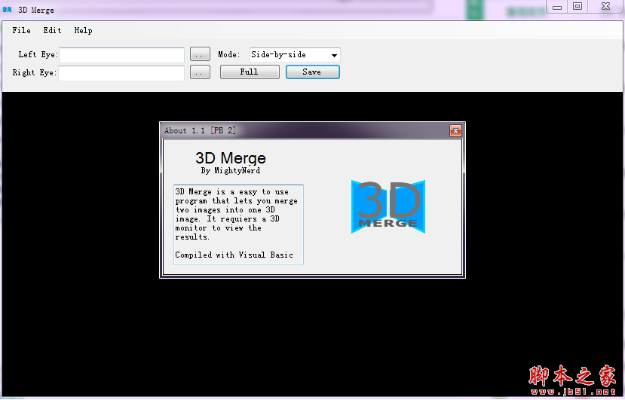Browse for Left Eye image file
Screen dimensions: 625x400
[200, 54]
